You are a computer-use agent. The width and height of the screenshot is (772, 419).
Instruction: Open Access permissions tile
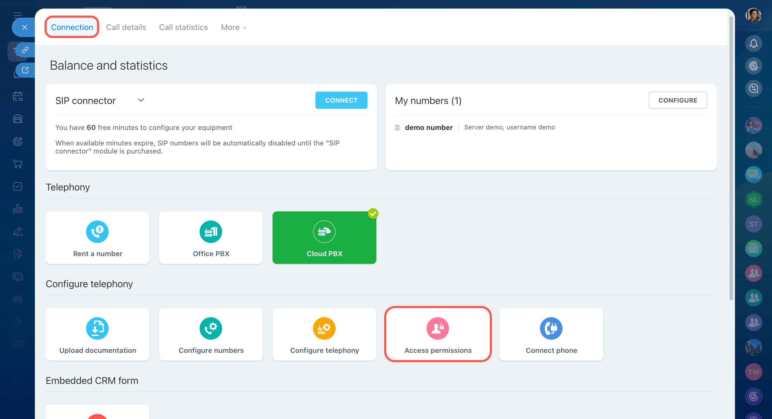coord(438,334)
